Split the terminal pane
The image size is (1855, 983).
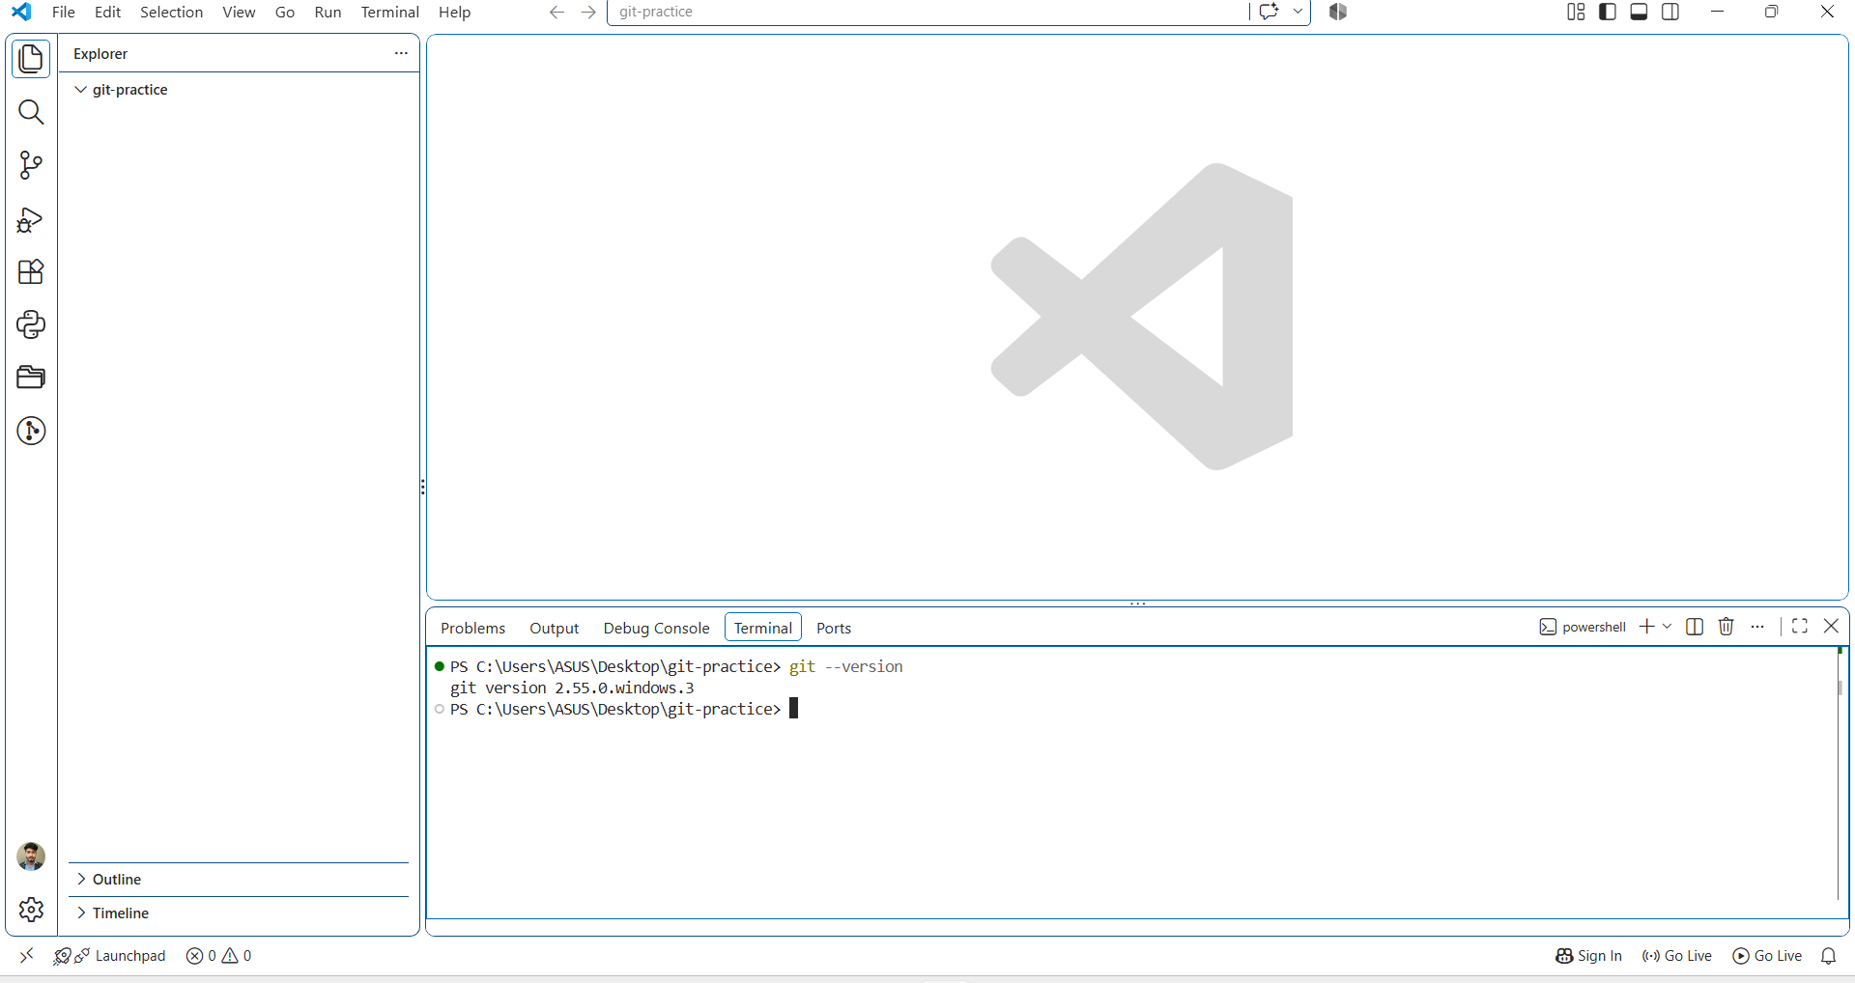[1695, 627]
